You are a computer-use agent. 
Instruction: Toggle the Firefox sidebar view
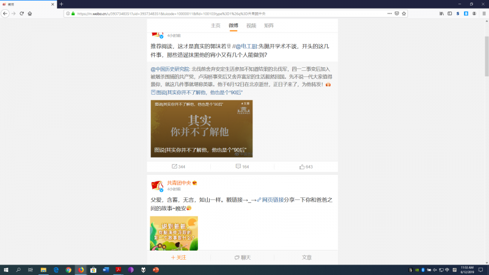(x=450, y=13)
